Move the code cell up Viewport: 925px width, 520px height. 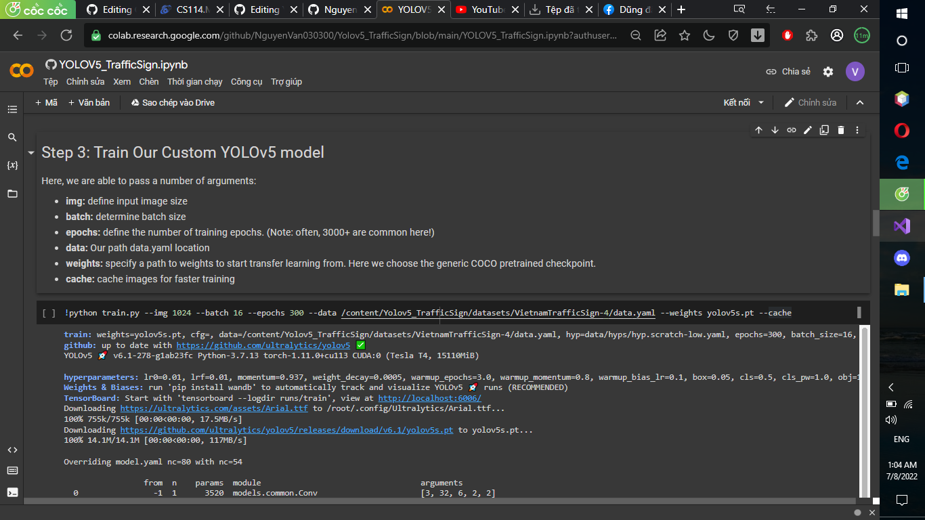pos(758,130)
